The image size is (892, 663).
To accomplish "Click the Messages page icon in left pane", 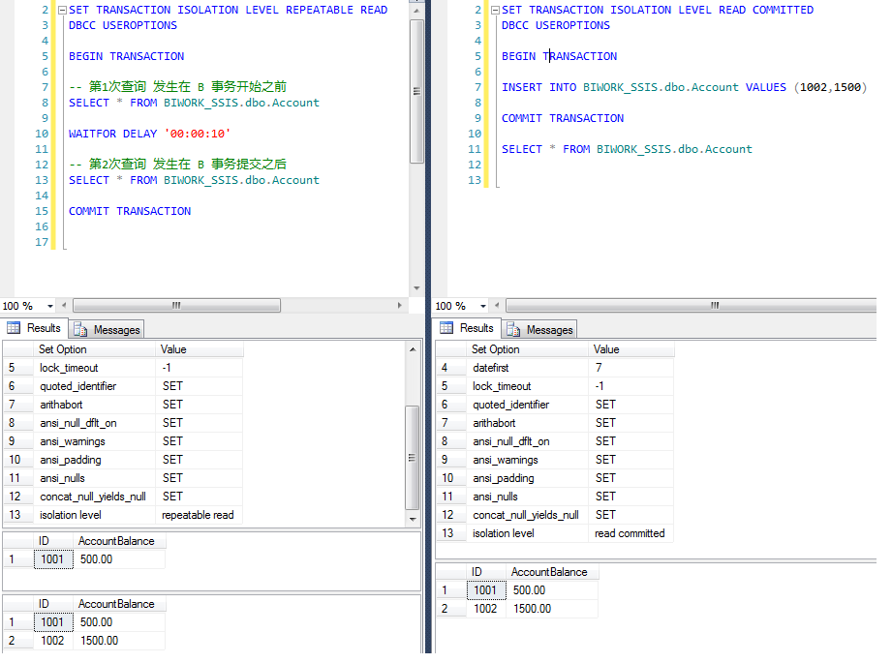I will pos(80,330).
